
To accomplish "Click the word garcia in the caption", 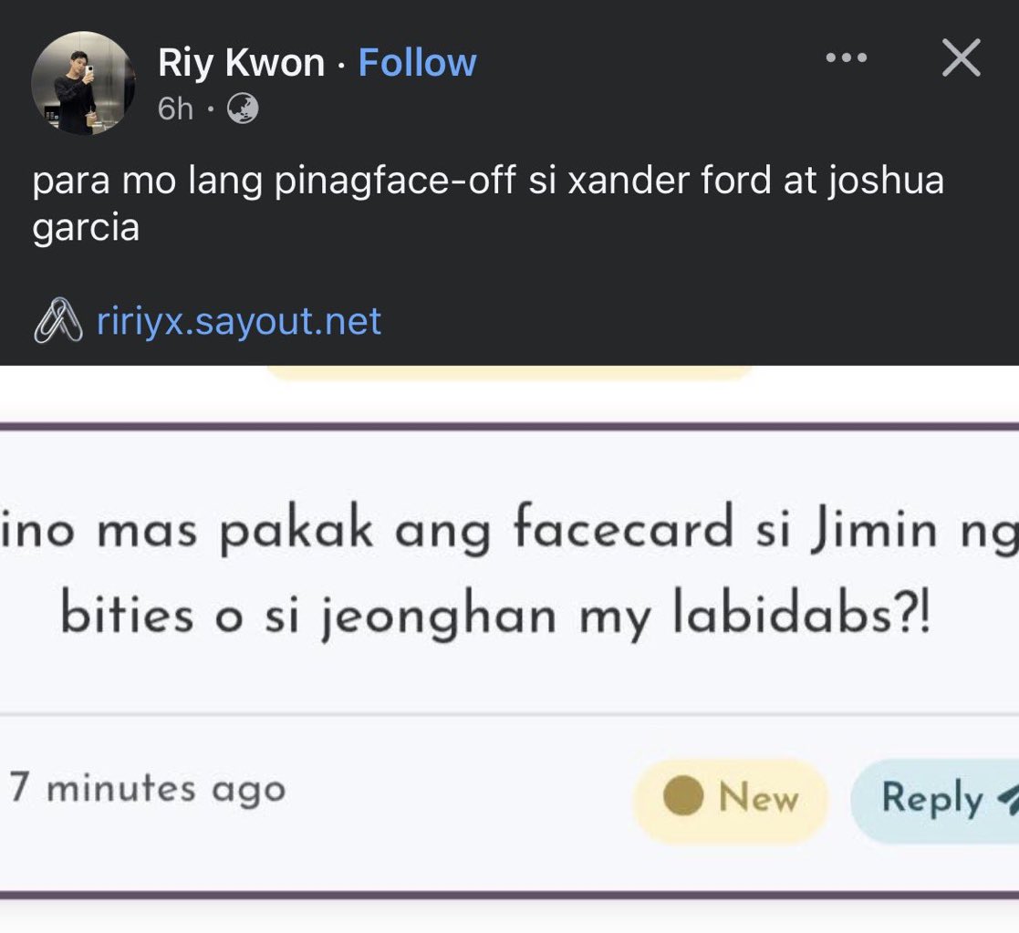I will click(x=86, y=227).
